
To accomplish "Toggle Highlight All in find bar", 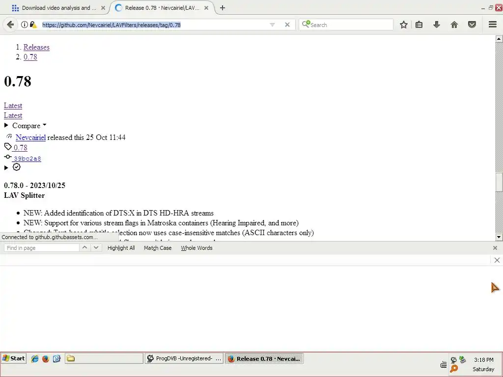I will tap(121, 248).
